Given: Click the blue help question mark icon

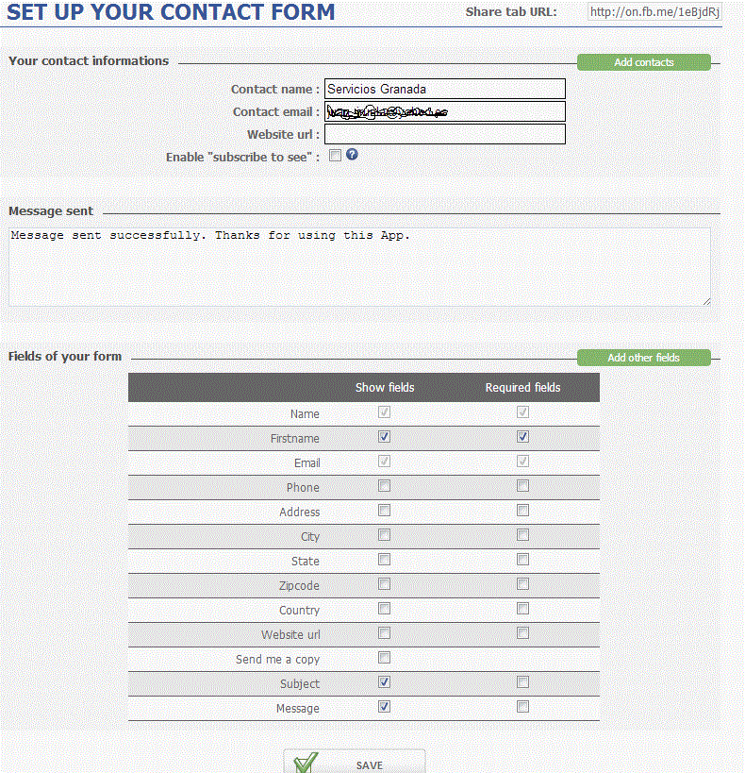Looking at the screenshot, I should pos(352,155).
